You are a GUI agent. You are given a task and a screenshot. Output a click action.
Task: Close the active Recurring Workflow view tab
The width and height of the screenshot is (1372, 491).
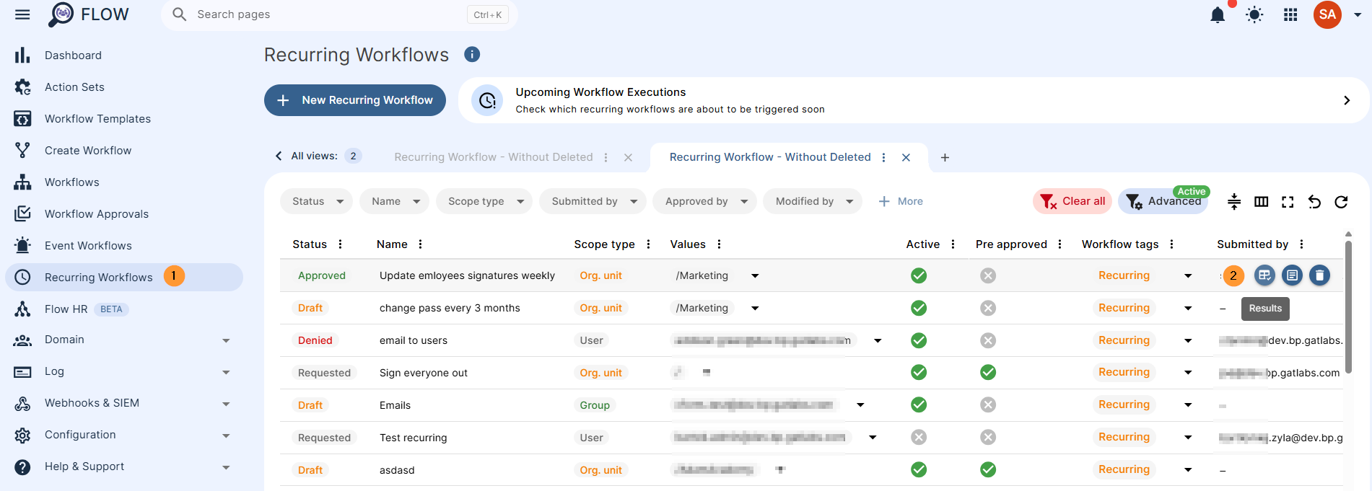point(906,157)
